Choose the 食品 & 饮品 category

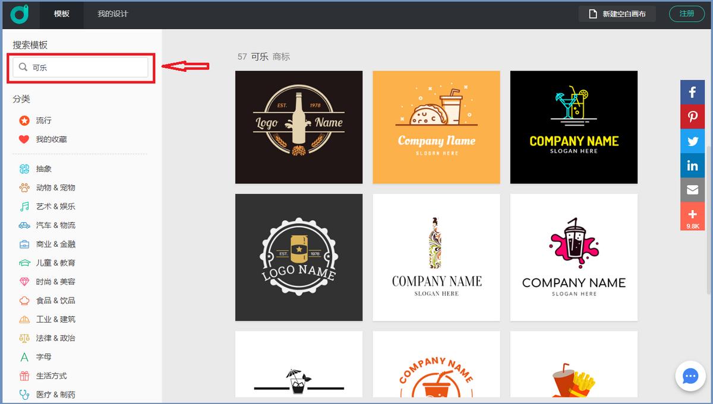pos(55,301)
